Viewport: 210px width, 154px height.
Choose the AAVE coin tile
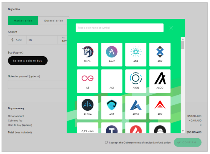[112, 54]
